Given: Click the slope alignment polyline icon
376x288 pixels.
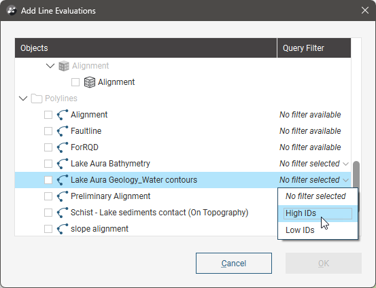Looking at the screenshot, I should 63,229.
